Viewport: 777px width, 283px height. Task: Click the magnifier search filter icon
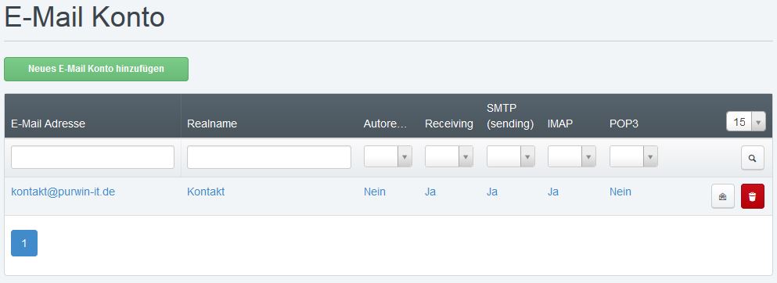753,159
